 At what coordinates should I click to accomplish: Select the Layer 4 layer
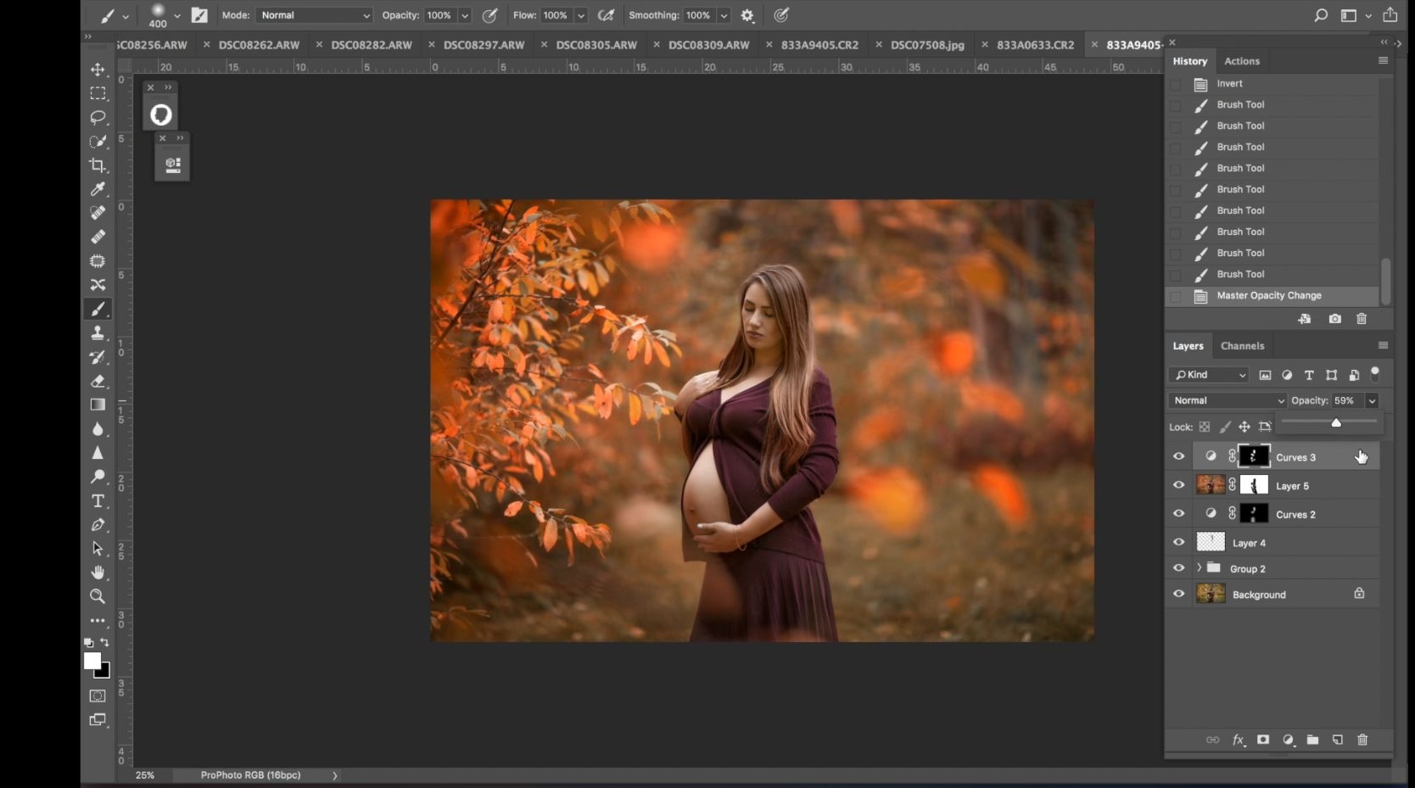pyautogui.click(x=1285, y=542)
